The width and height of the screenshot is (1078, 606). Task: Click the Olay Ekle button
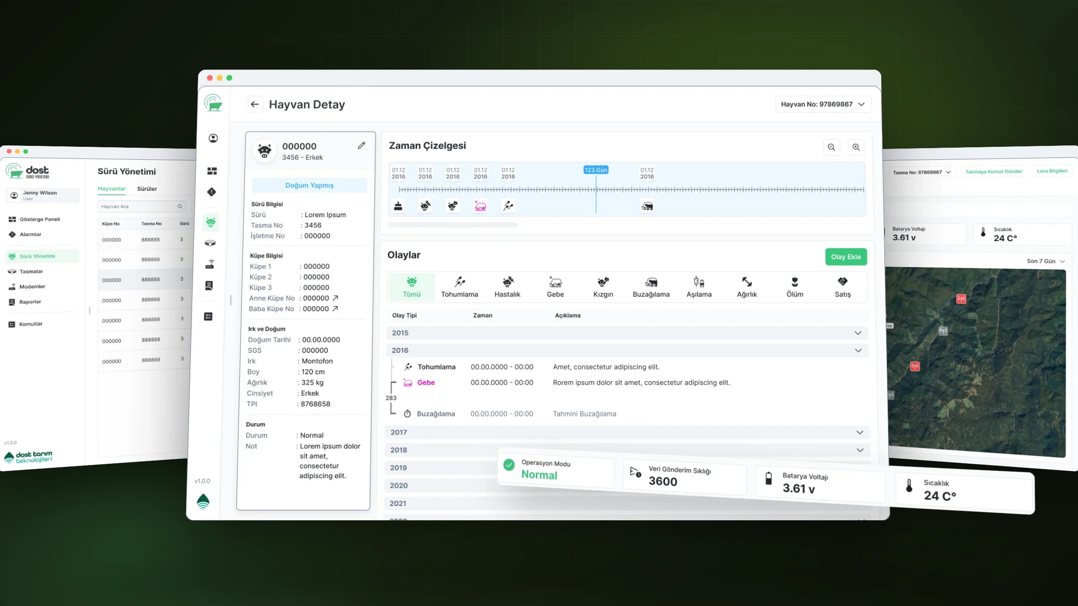(846, 257)
